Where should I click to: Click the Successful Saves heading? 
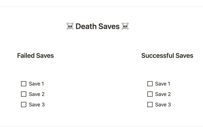pos(167,56)
